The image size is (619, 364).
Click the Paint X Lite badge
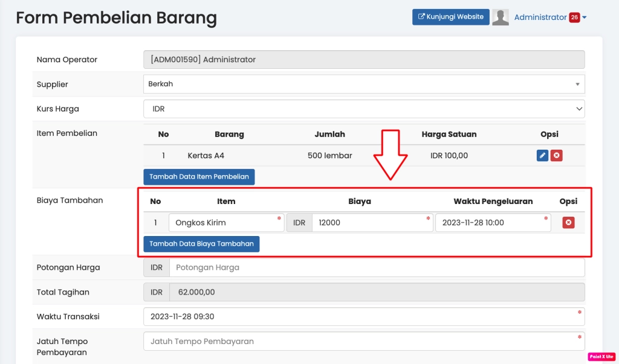(601, 357)
